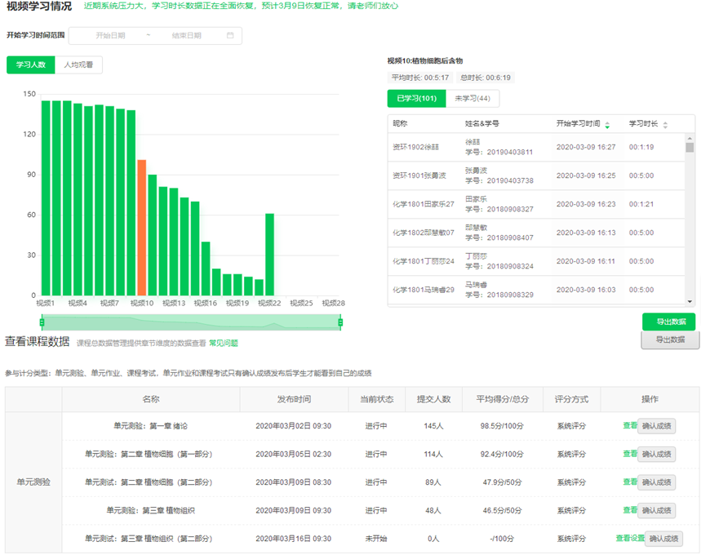Click 确认成绩 for 第三章 植物组织（第二部分）
Viewport: 701px width, 555px height.
point(664,539)
